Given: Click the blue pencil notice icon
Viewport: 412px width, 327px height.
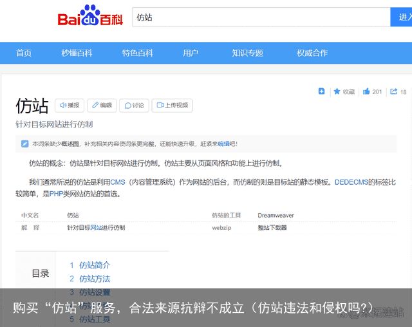Looking at the screenshot, I should pyautogui.click(x=24, y=144).
